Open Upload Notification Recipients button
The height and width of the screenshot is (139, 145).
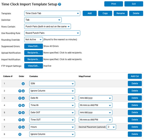tap(34, 53)
